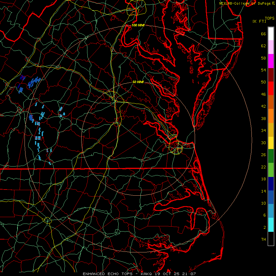Click the 46 legend value label

(x=263, y=94)
